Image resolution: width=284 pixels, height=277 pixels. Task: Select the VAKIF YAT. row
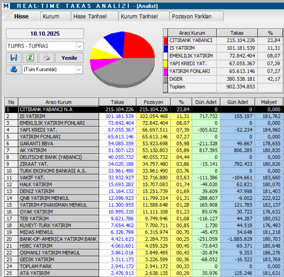pos(144,178)
